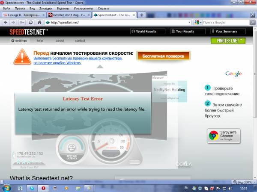The height and width of the screenshot is (192, 257).
Task: Click the Google search engine icon in search box
Action: pyautogui.click(x=197, y=22)
